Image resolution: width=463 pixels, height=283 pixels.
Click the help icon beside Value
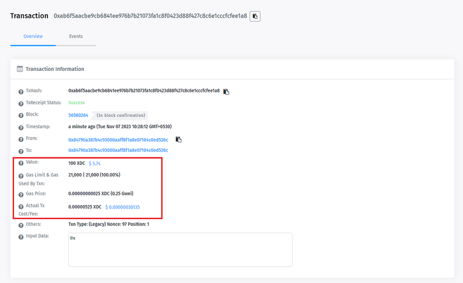pyautogui.click(x=21, y=163)
